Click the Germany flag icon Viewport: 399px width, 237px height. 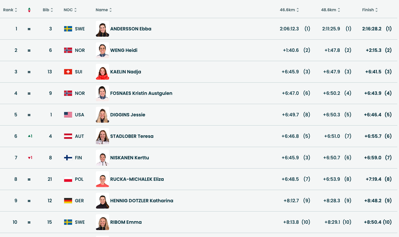[68, 201]
